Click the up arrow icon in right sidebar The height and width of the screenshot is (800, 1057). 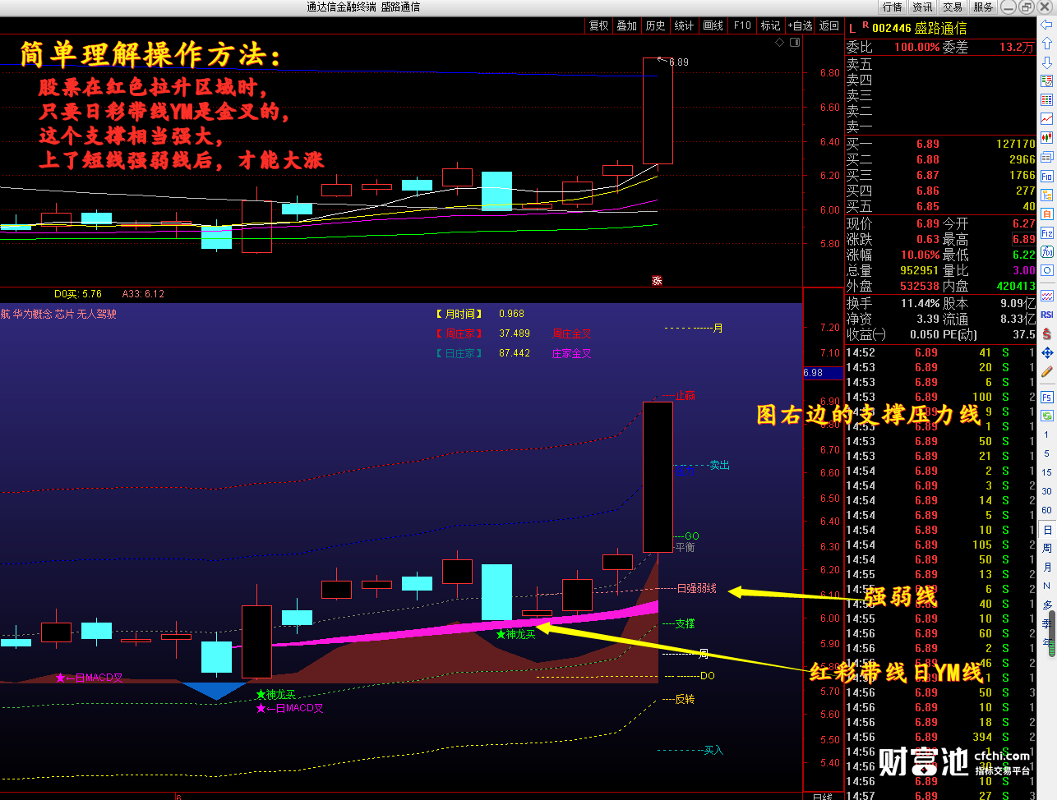pos(1046,44)
